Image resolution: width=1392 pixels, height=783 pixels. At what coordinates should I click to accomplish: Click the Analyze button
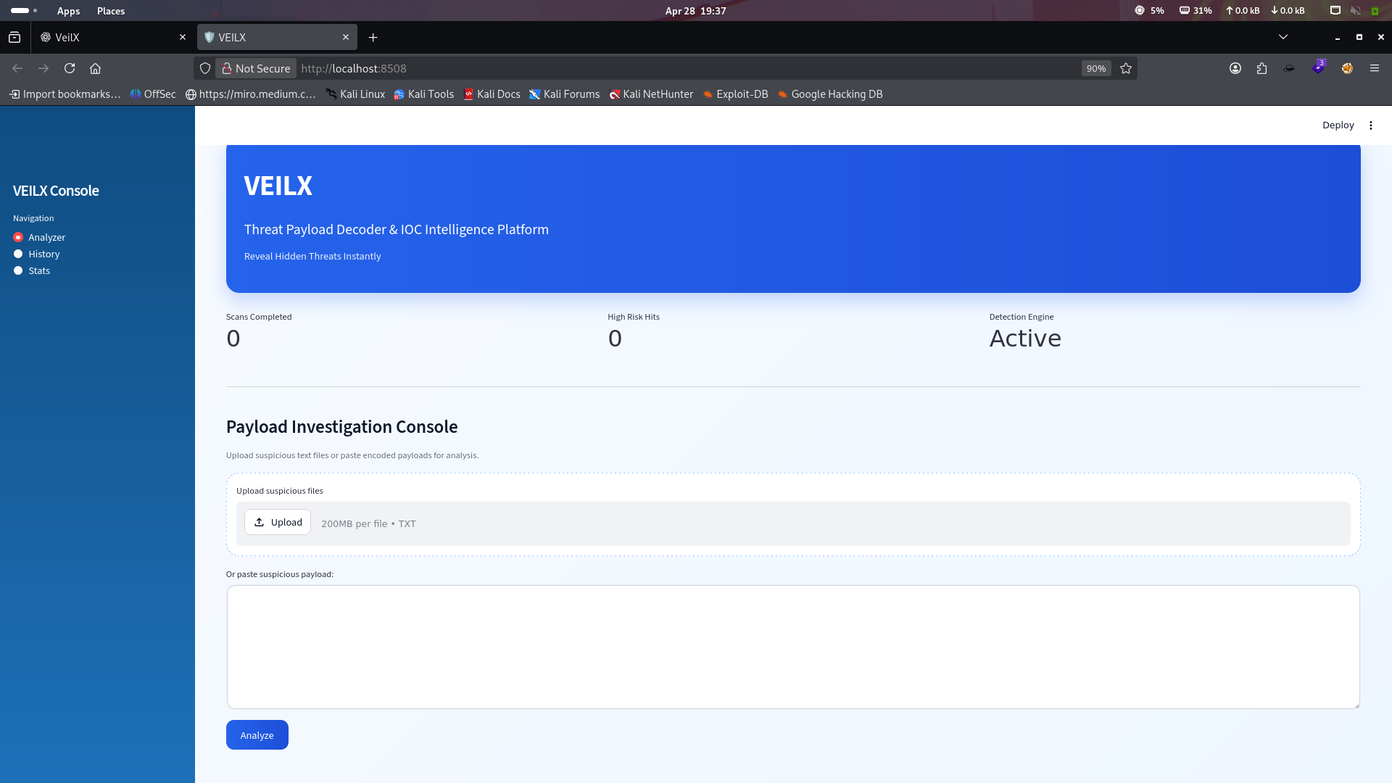coord(257,735)
